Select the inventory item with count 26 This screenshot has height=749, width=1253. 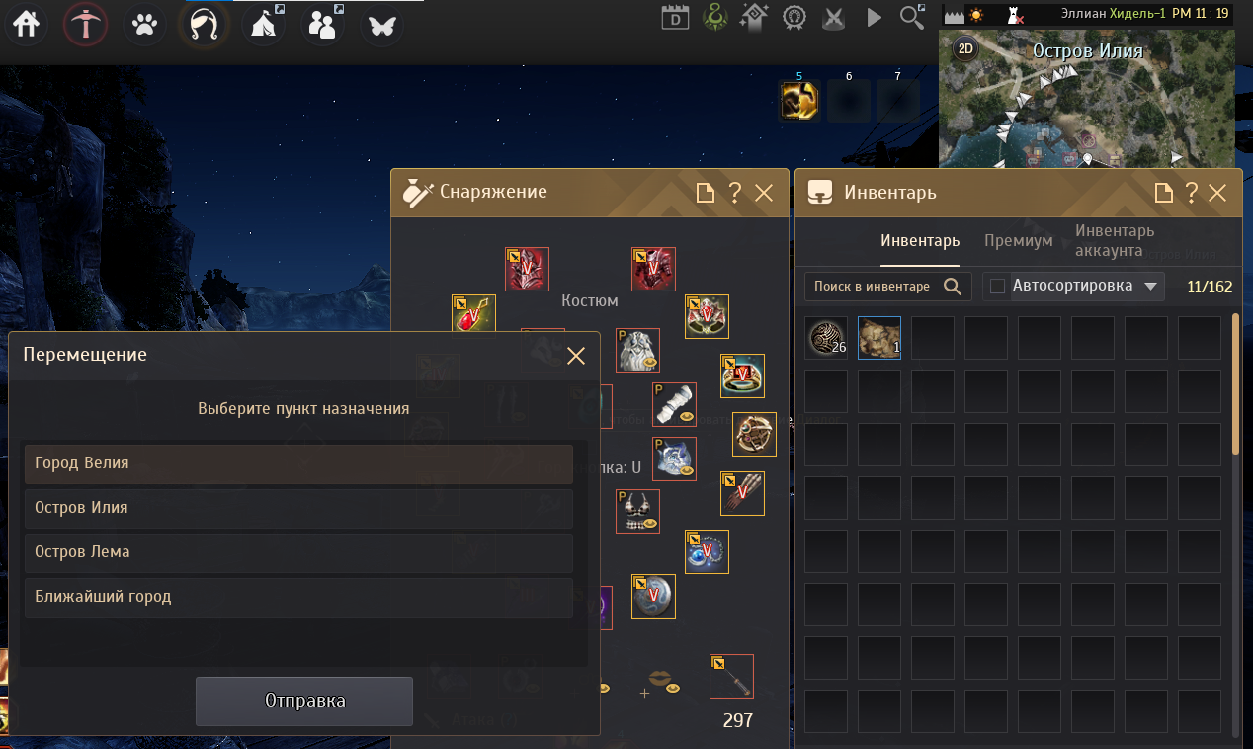coord(826,338)
